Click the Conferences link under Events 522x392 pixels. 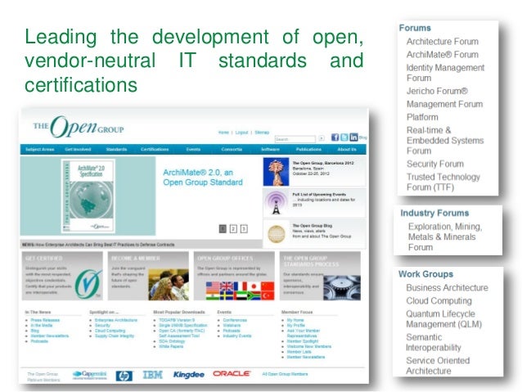pos(235,320)
